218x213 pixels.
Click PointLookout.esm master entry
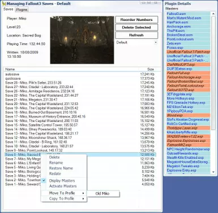[x=188, y=39]
